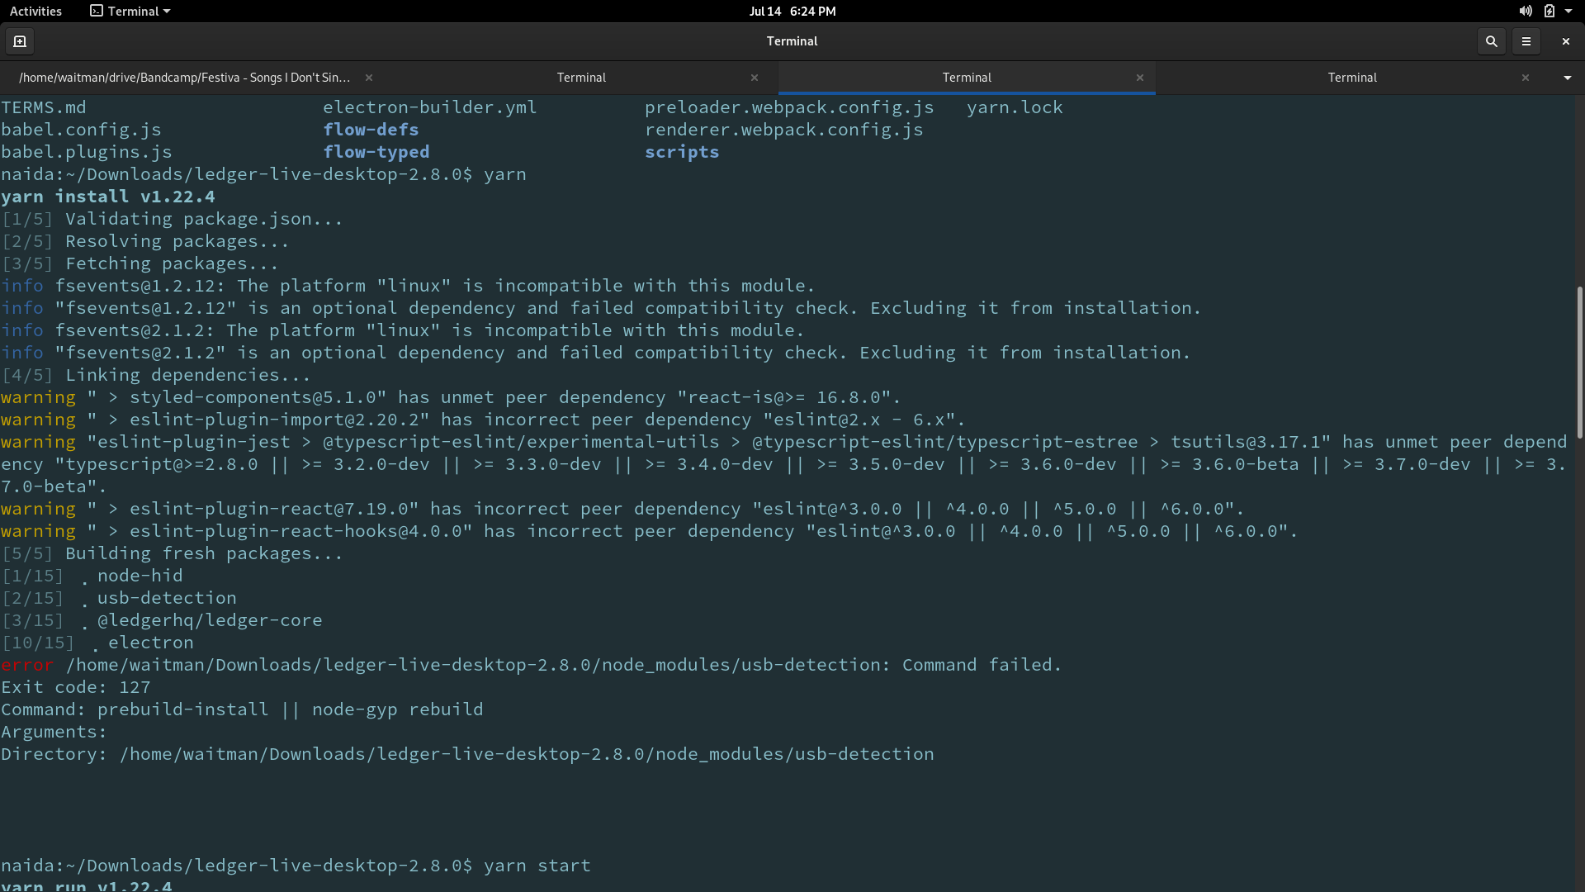1585x892 pixels.
Task: Close the Terminal window
Action: pyautogui.click(x=1565, y=41)
